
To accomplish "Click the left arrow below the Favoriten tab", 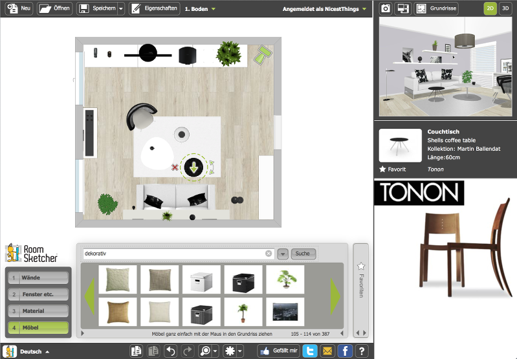I will (x=358, y=333).
